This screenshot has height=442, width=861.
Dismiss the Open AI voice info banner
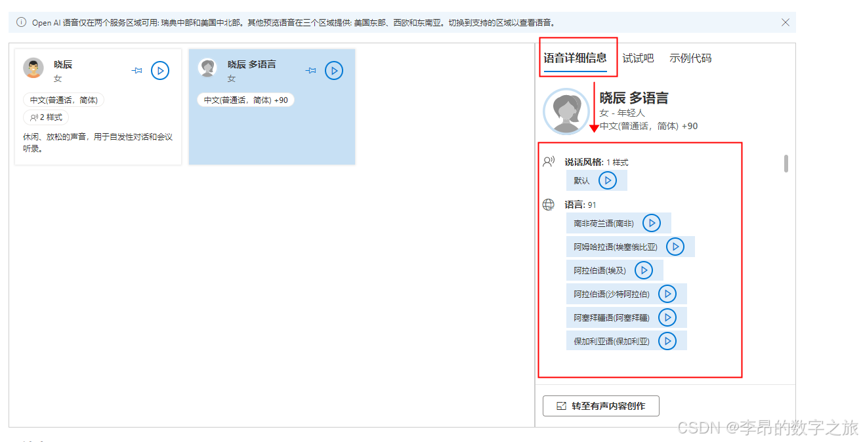point(786,22)
